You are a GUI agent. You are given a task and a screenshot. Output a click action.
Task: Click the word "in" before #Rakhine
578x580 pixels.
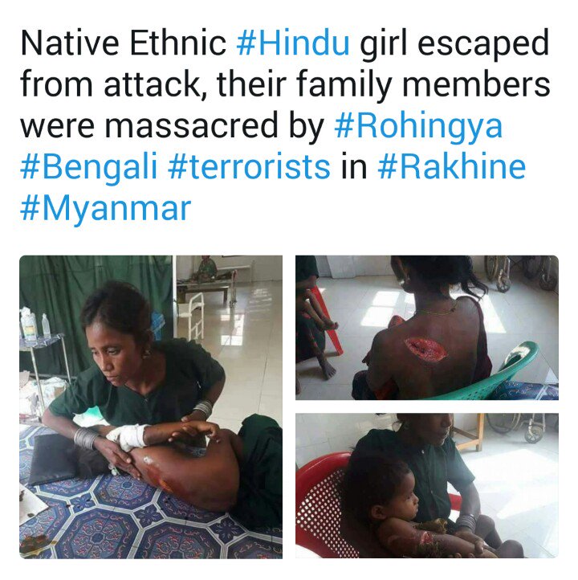(x=354, y=167)
